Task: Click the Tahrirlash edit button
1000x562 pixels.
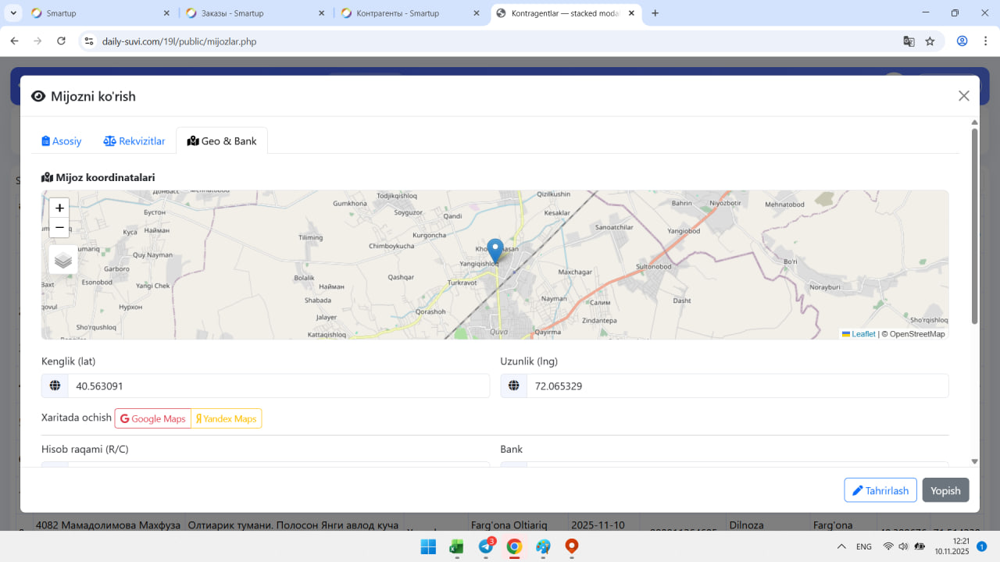Action: 880,490
